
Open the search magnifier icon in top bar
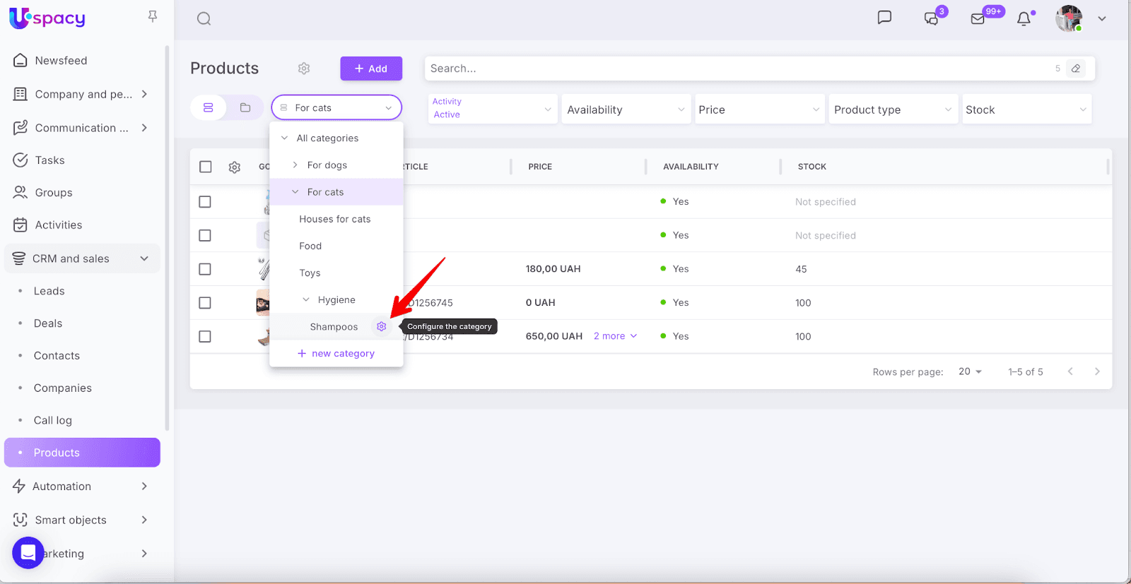click(x=204, y=19)
